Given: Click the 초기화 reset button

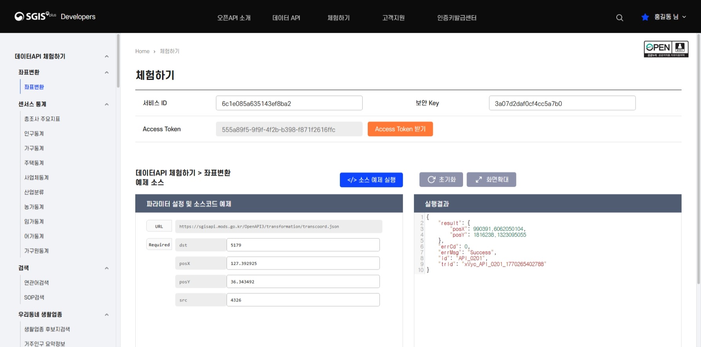Looking at the screenshot, I should 441,179.
